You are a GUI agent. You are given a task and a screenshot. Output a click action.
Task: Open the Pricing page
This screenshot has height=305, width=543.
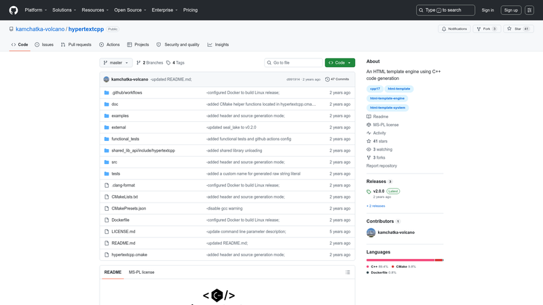(x=191, y=10)
